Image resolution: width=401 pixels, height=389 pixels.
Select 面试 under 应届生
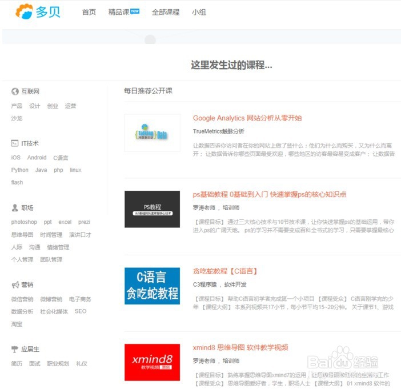(x=34, y=363)
